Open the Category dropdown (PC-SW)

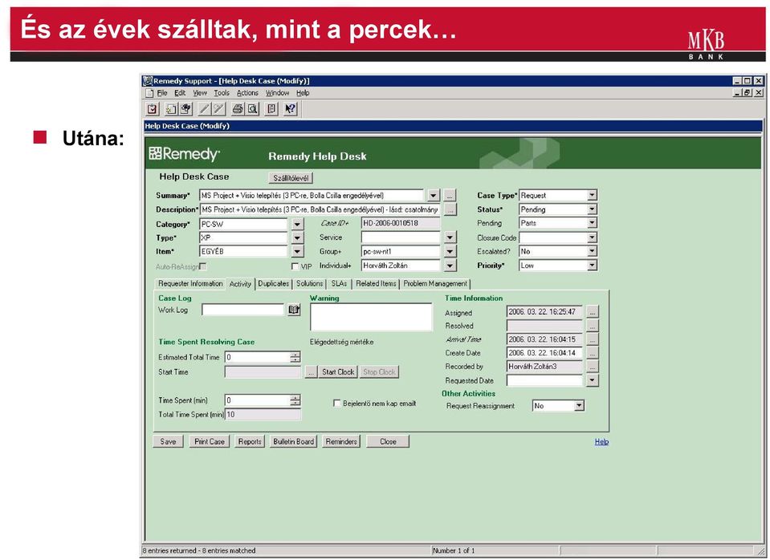click(298, 225)
